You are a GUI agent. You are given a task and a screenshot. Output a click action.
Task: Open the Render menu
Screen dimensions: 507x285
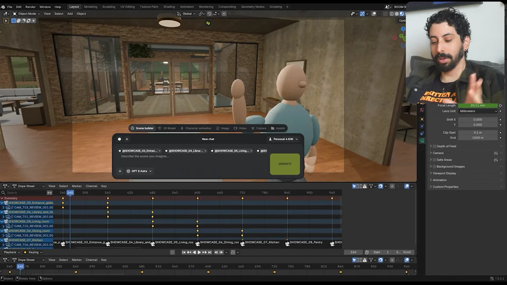coord(30,7)
